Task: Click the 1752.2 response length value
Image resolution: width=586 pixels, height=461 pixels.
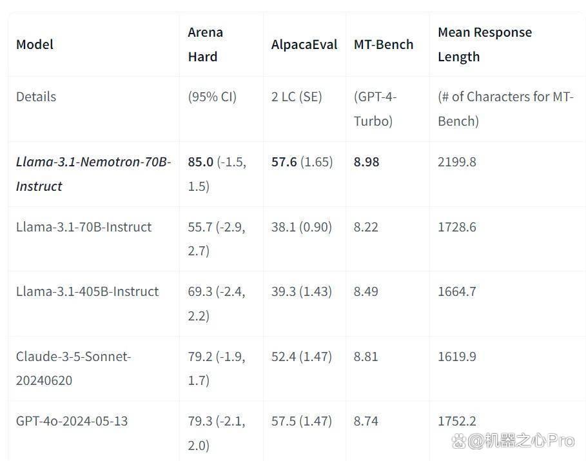Action: [456, 421]
